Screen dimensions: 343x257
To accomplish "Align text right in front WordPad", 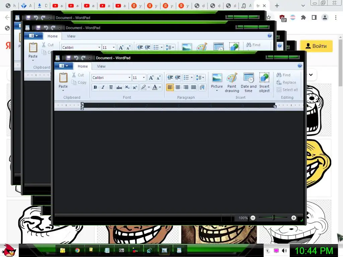I will (186, 87).
